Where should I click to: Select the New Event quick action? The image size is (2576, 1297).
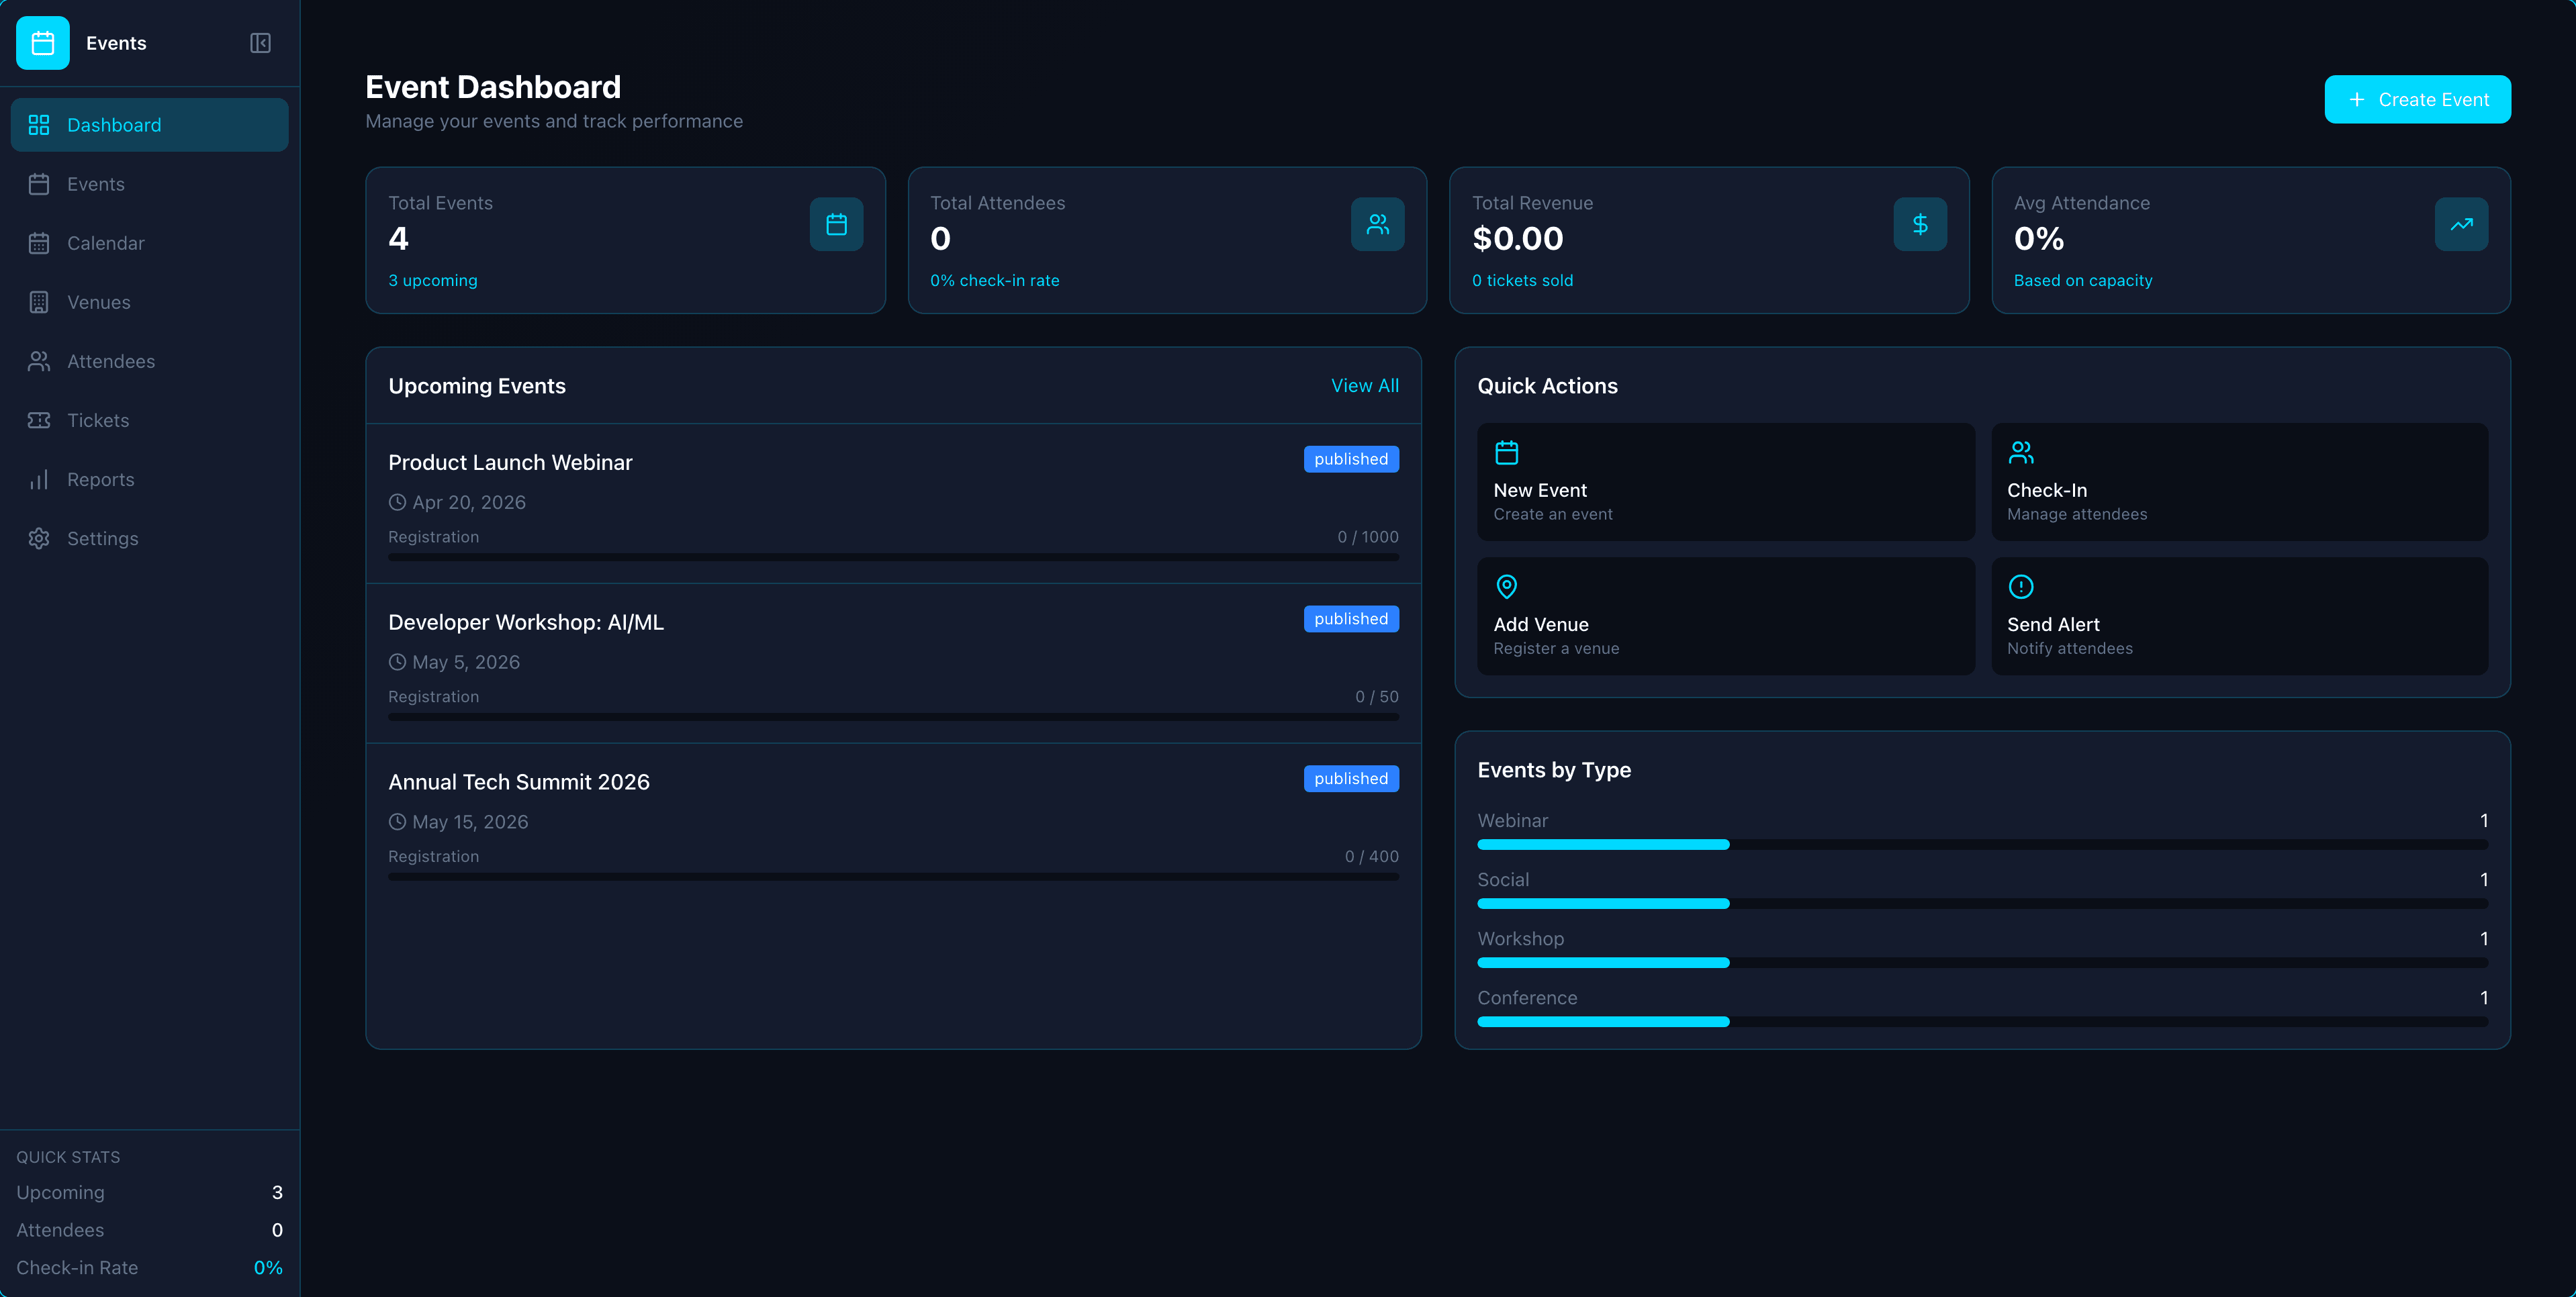[x=1726, y=482]
